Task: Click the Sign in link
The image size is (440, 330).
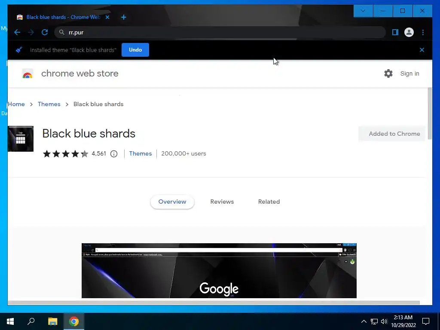Action: pyautogui.click(x=409, y=73)
